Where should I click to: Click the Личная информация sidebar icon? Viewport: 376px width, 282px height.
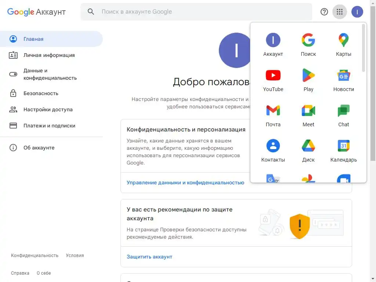(x=13, y=55)
